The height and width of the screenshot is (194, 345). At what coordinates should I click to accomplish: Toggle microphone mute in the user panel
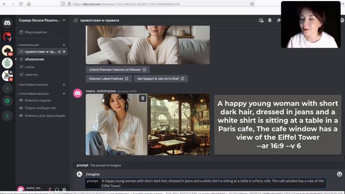50,189
